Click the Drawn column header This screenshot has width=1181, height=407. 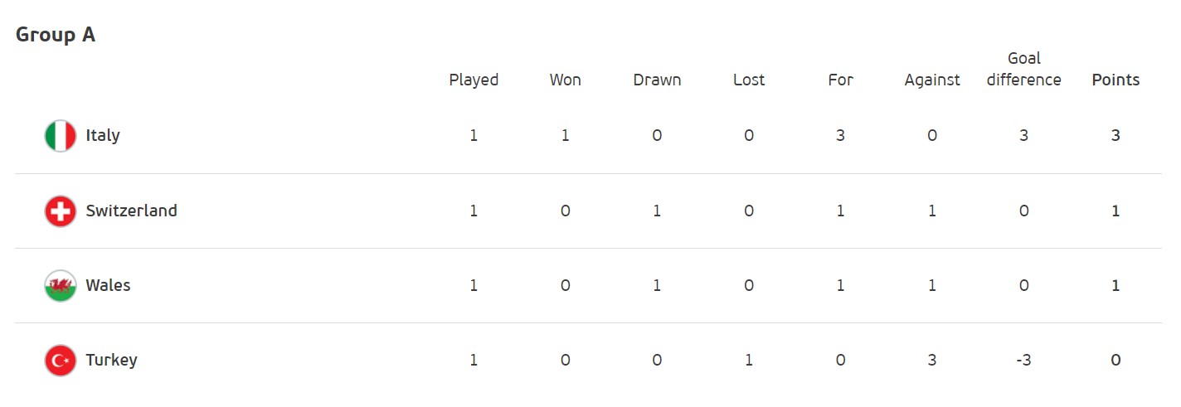[x=657, y=80]
